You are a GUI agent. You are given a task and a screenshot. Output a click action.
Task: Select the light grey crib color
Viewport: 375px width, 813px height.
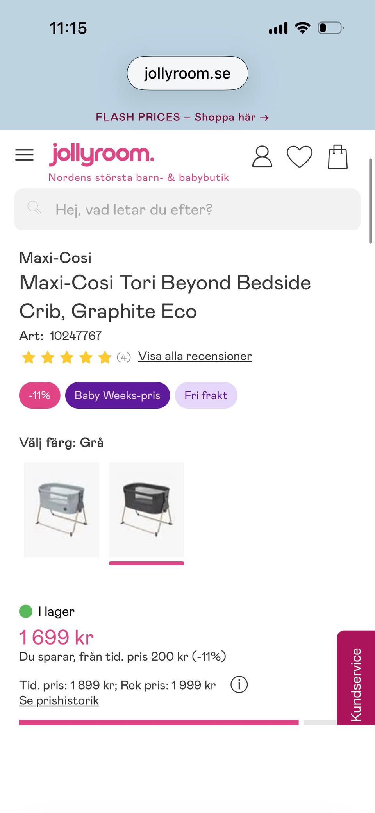coord(61,509)
